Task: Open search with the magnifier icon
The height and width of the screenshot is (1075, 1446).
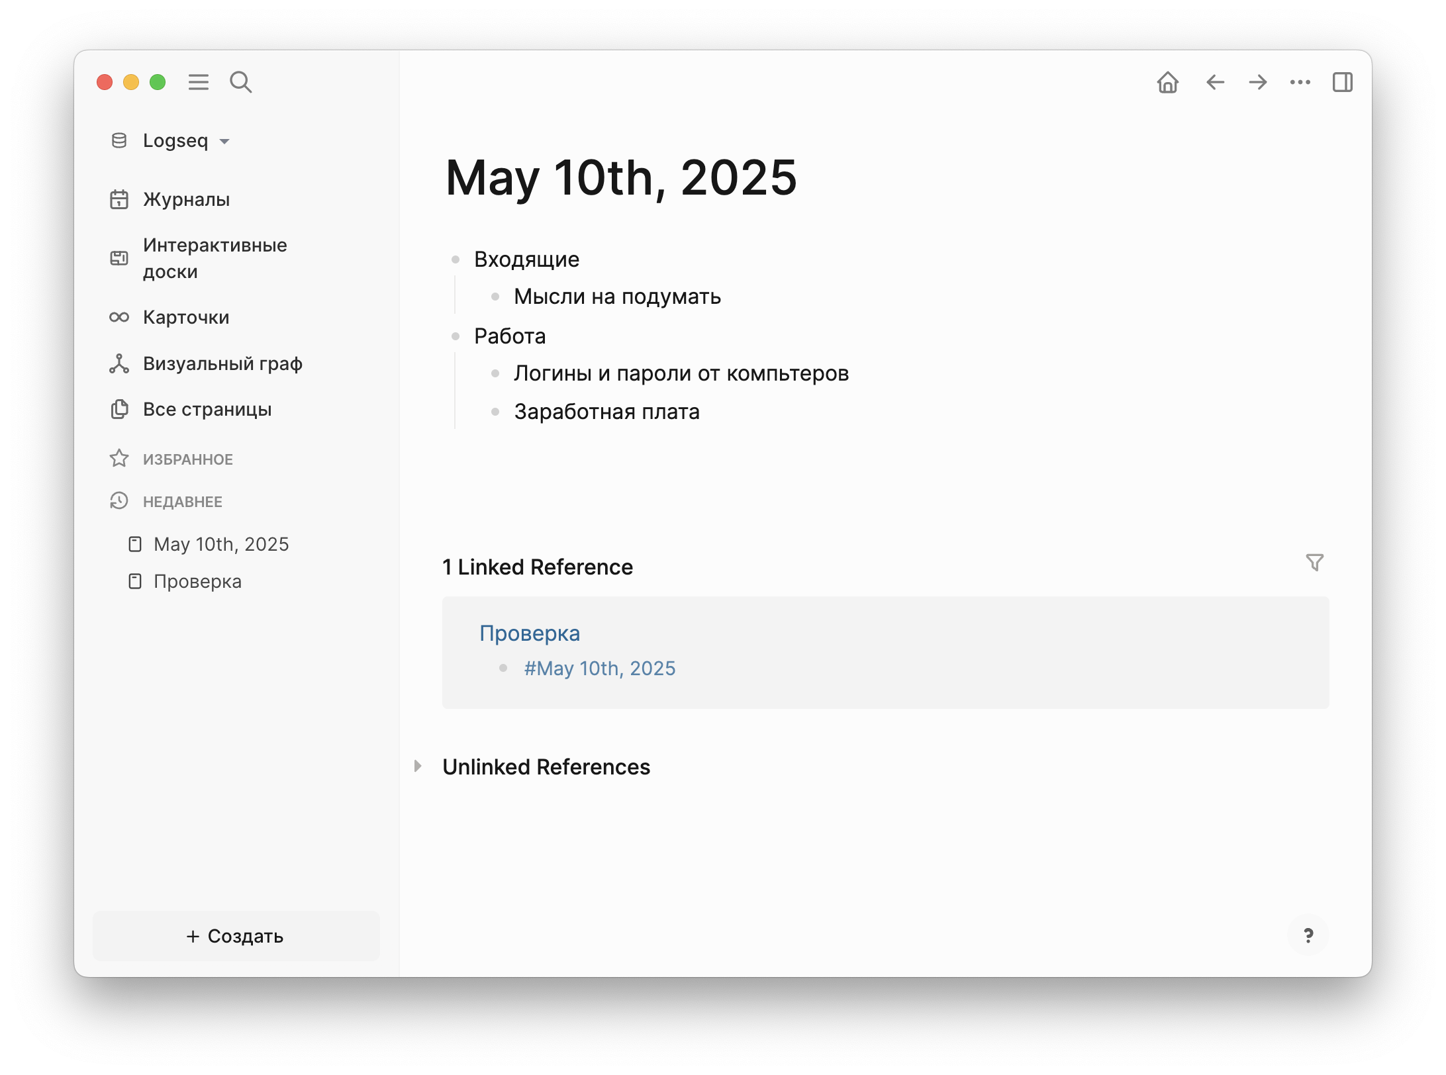Action: (x=240, y=82)
